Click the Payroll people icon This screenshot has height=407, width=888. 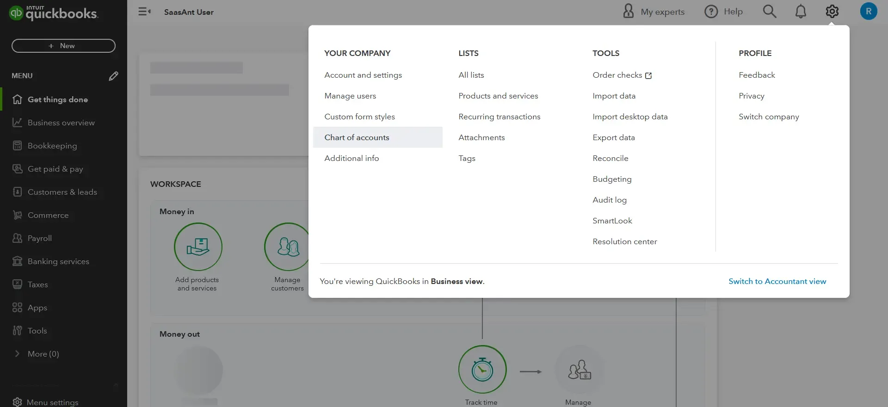17,238
